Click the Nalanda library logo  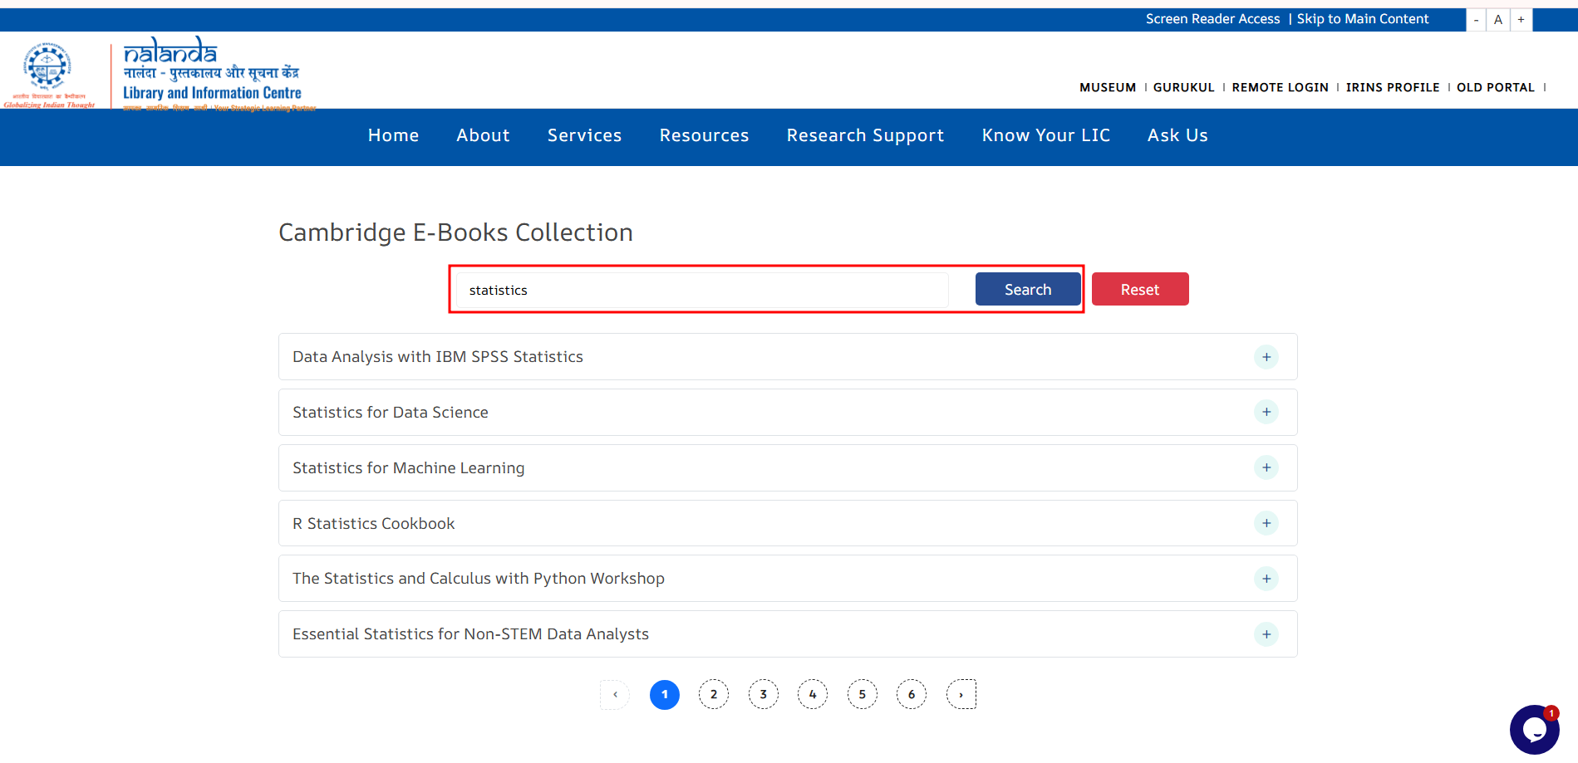[x=212, y=73]
